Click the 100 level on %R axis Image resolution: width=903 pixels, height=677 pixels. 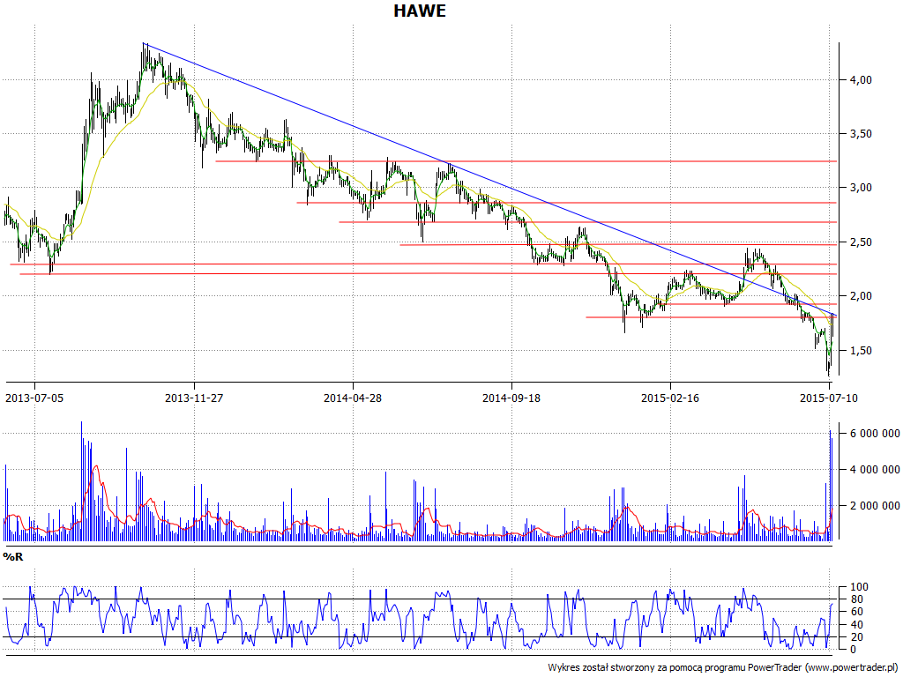point(857,587)
